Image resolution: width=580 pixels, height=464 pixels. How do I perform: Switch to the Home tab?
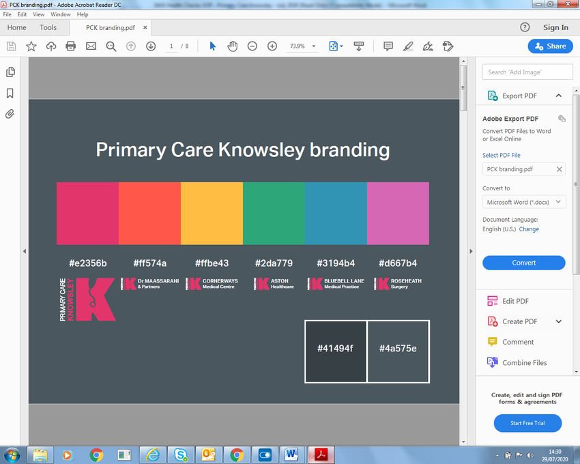point(16,27)
